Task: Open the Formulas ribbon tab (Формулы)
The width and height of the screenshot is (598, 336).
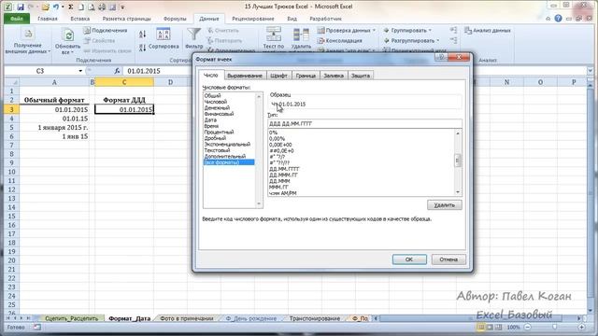Action: pos(175,19)
